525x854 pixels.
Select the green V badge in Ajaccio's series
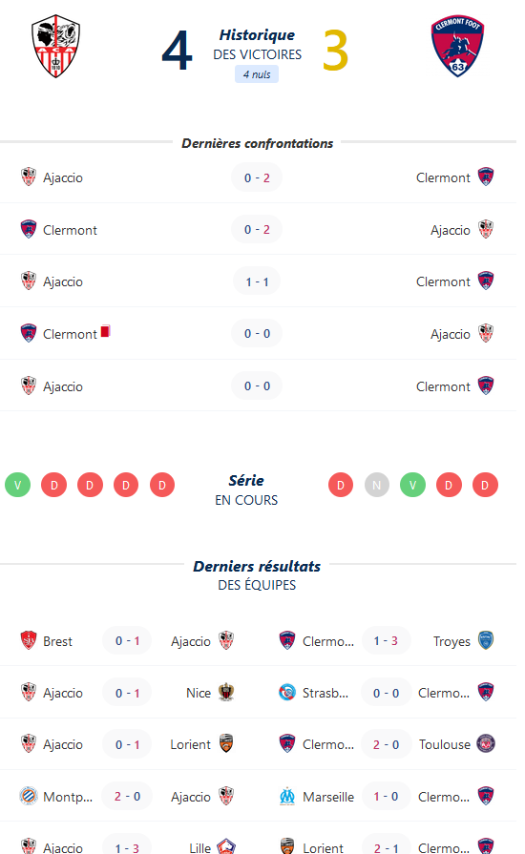coord(18,485)
